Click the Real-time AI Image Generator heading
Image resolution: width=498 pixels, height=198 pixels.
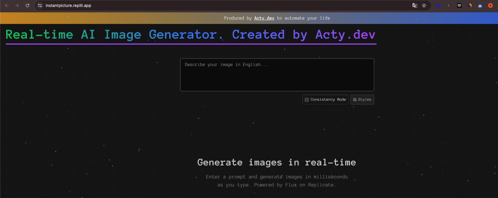[191, 35]
